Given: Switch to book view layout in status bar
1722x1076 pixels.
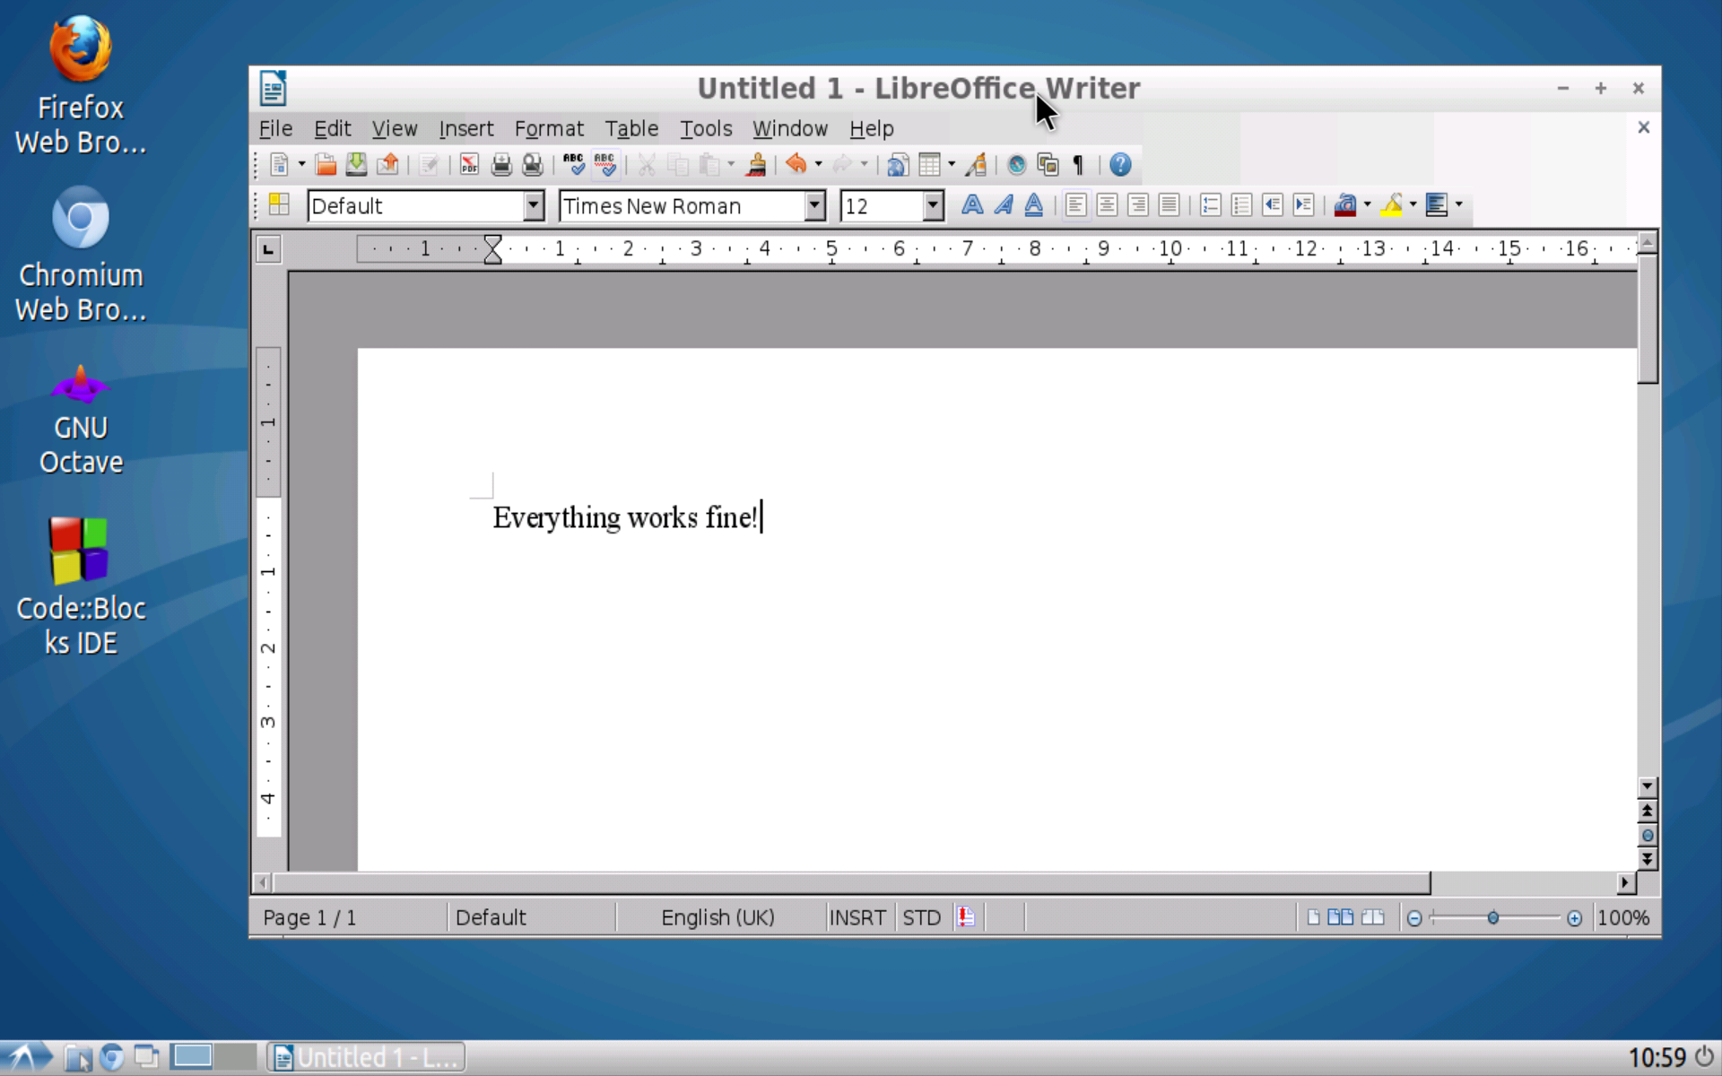Looking at the screenshot, I should [1372, 917].
